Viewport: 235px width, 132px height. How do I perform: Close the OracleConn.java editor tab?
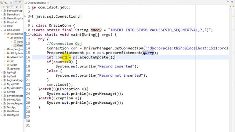pyautogui.click(x=48, y=3)
